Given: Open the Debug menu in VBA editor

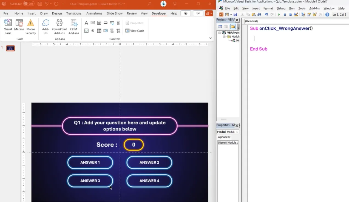Looking at the screenshot, I should pos(281,8).
